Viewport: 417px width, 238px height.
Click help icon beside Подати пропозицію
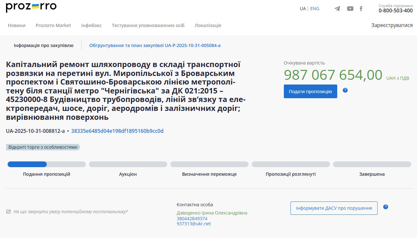pyautogui.click(x=345, y=90)
